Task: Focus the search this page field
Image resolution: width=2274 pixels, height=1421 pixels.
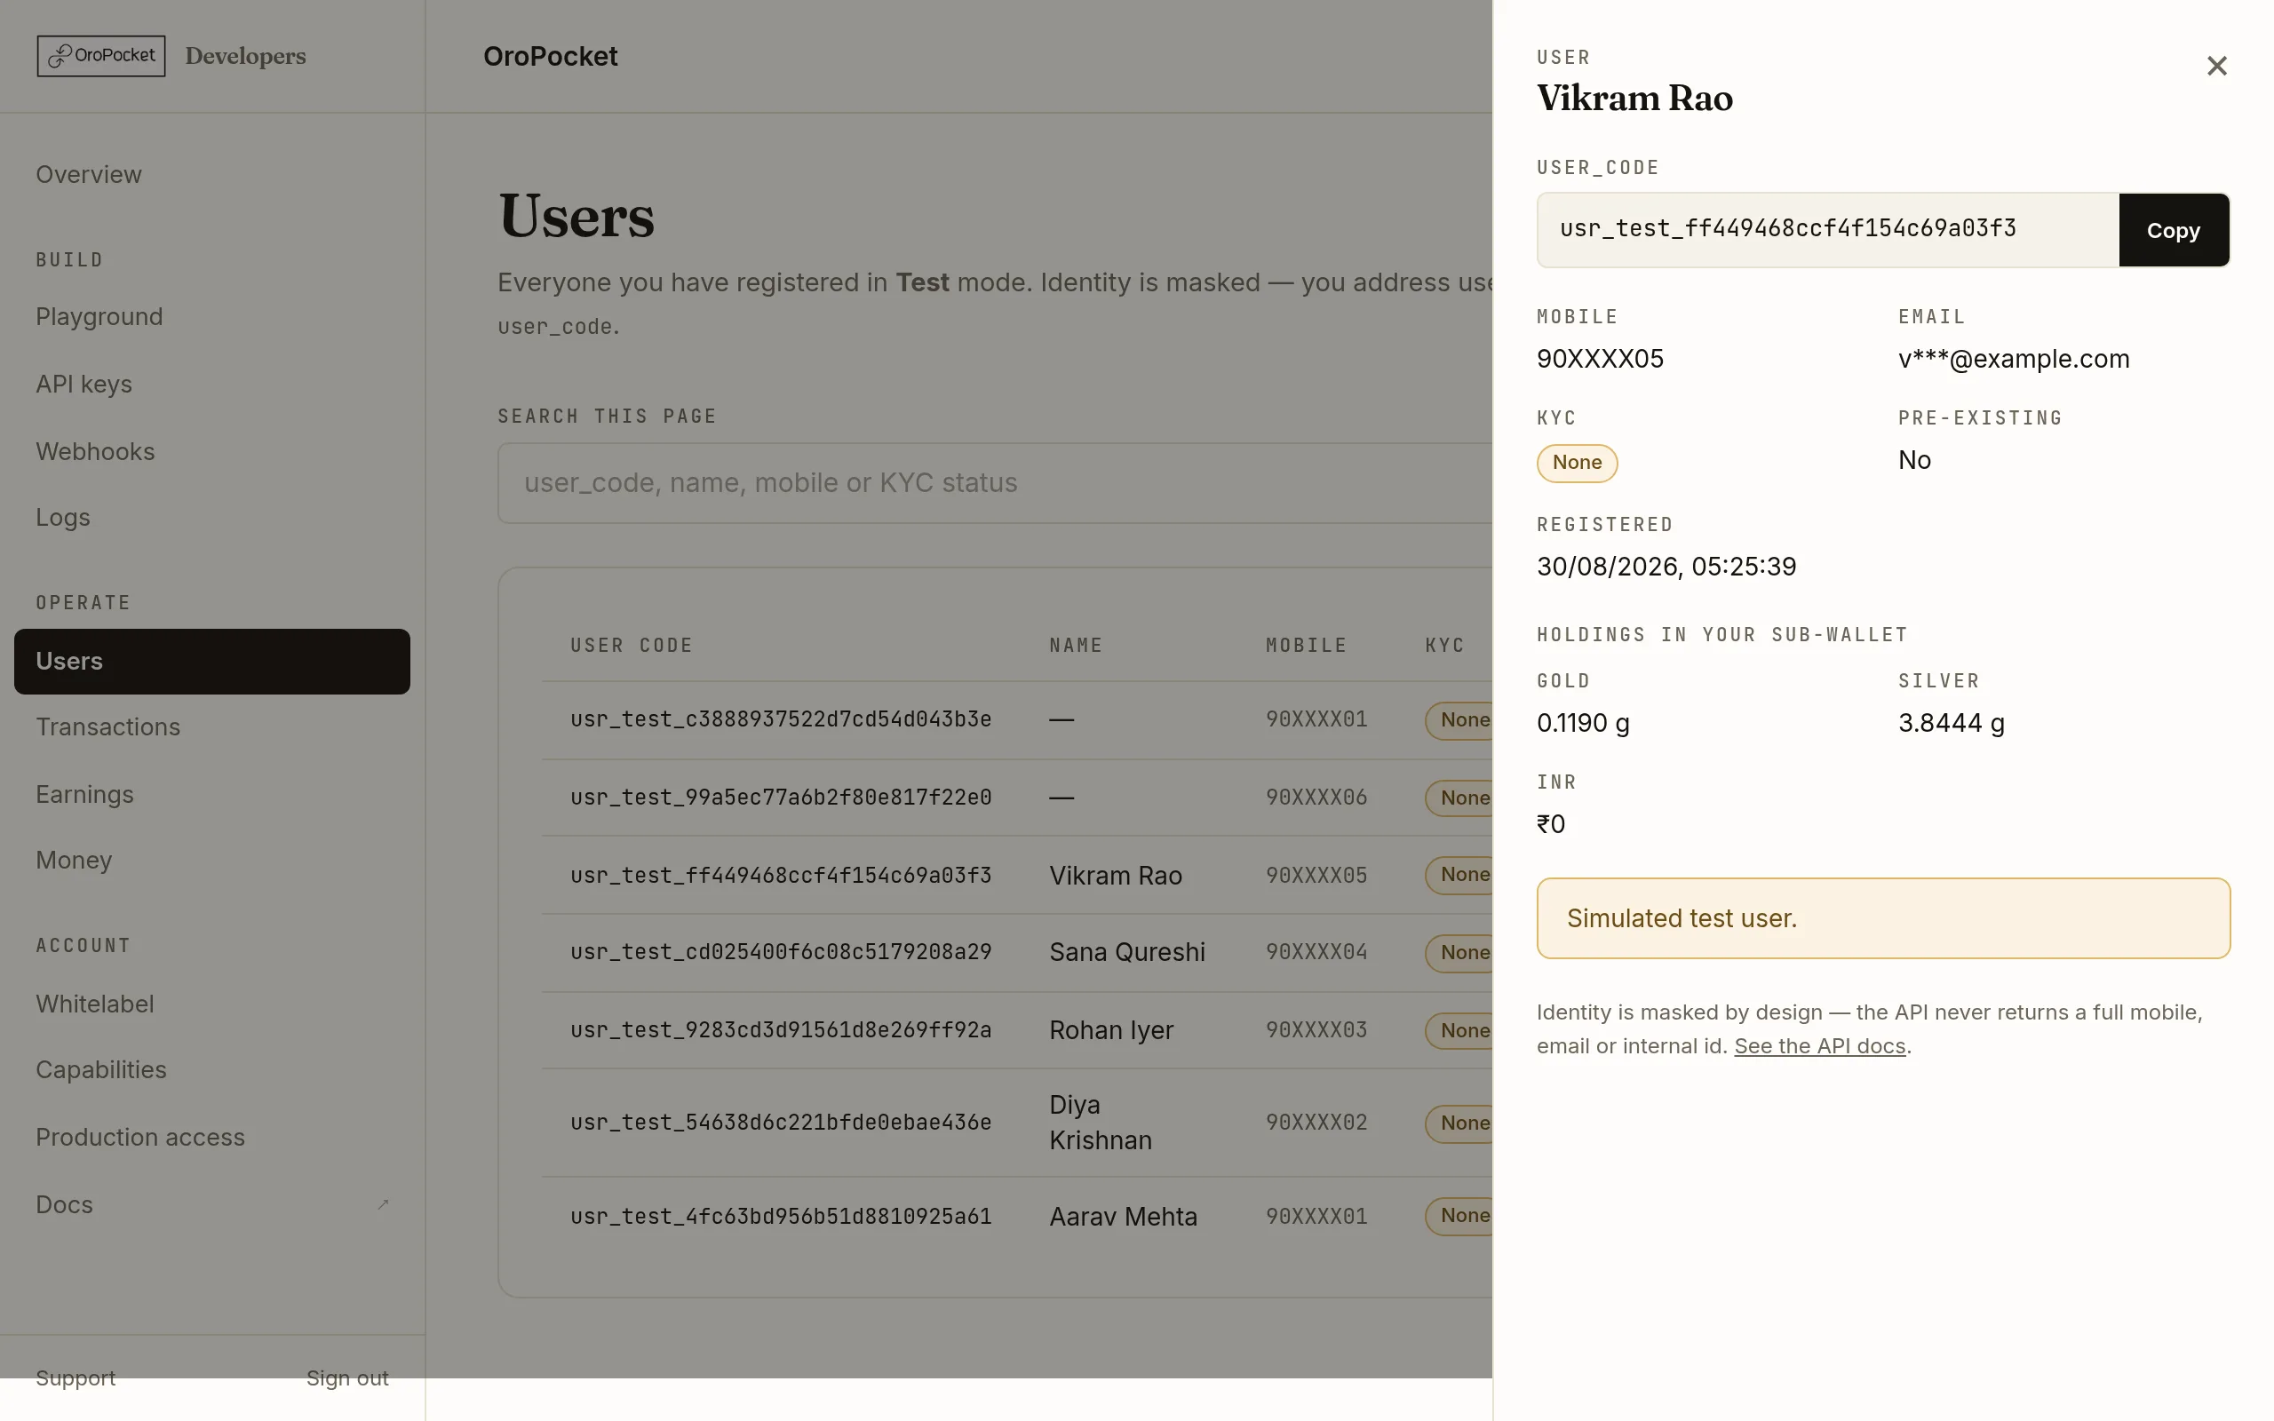Action: (x=994, y=483)
